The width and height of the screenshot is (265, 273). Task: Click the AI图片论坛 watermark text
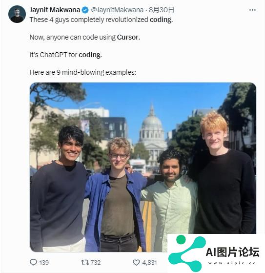(232, 252)
